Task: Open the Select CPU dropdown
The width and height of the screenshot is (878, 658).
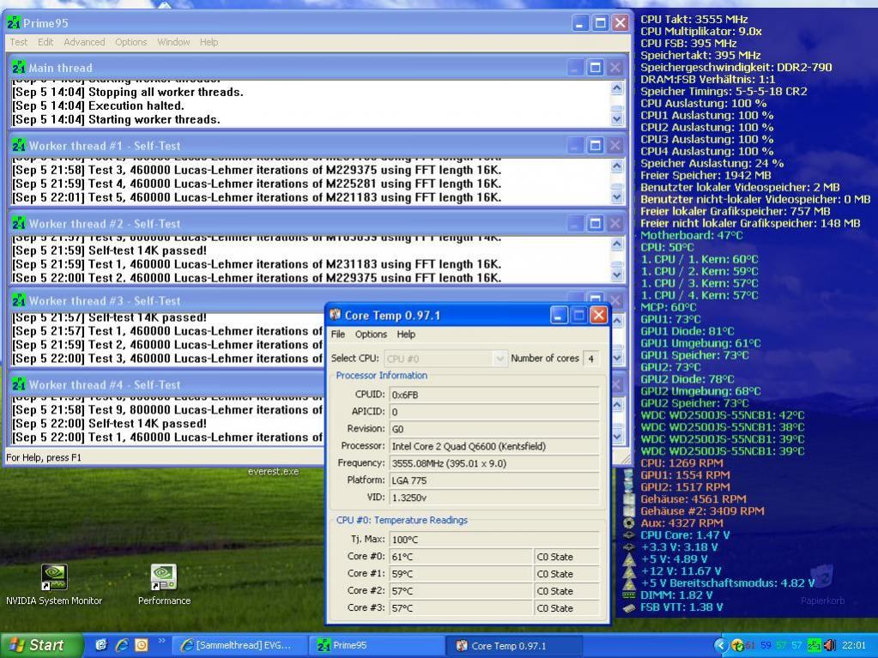Action: point(445,358)
